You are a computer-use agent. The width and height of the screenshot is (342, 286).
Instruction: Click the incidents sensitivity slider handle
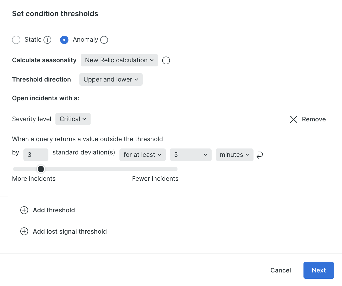click(x=41, y=169)
